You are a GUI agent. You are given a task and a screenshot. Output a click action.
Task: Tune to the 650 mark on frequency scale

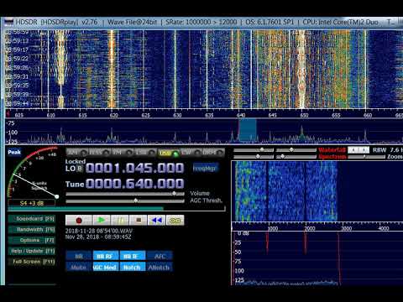(x=304, y=115)
